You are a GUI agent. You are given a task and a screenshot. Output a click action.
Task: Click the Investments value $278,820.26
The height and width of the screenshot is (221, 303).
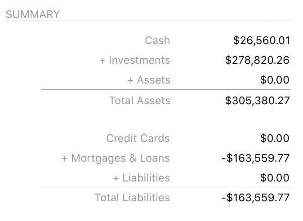point(258,60)
